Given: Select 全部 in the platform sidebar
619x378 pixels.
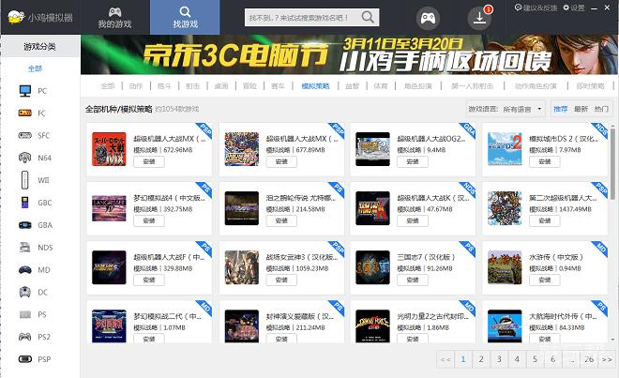Looking at the screenshot, I should click(35, 68).
